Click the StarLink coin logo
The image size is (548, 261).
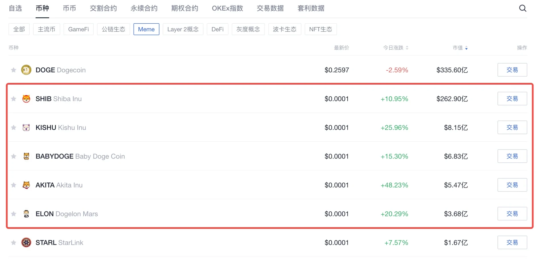26,243
